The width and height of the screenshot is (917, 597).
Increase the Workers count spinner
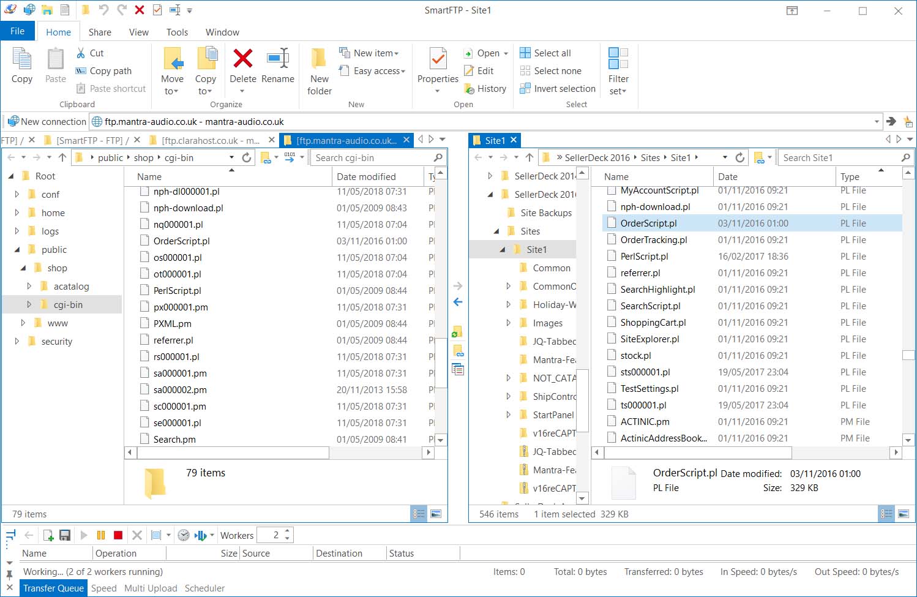click(x=288, y=531)
